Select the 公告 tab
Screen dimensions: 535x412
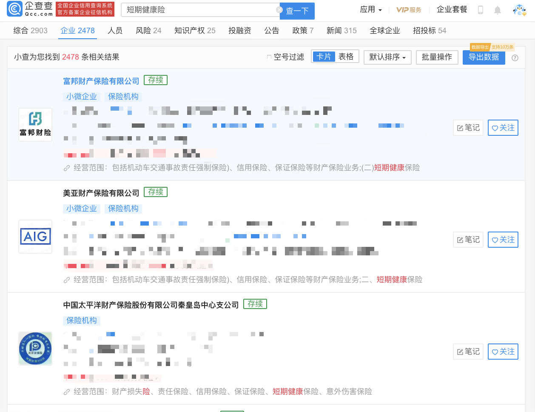point(272,31)
